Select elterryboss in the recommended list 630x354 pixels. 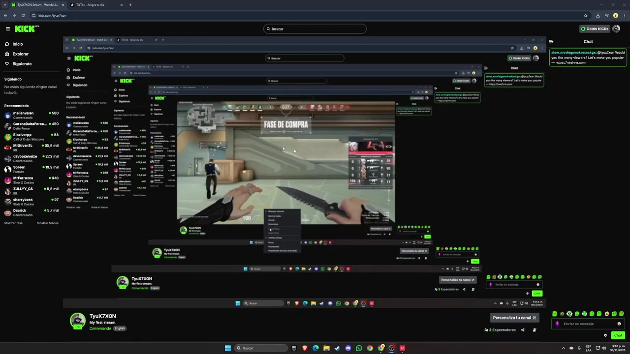pyautogui.click(x=31, y=202)
